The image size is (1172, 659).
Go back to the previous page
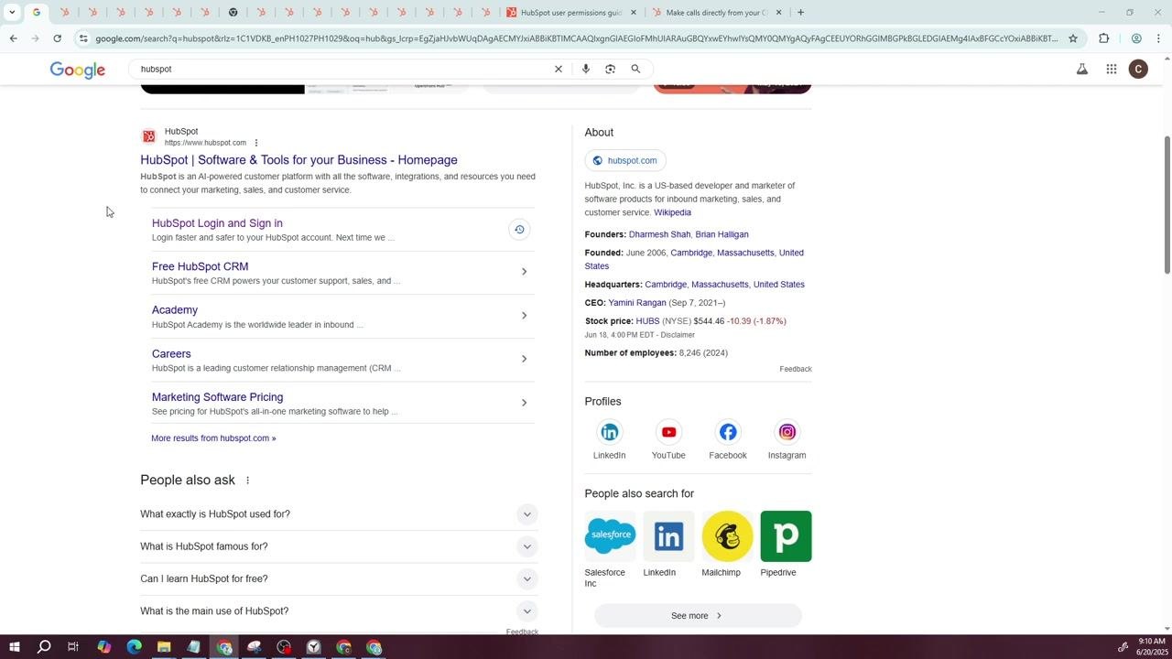13,38
